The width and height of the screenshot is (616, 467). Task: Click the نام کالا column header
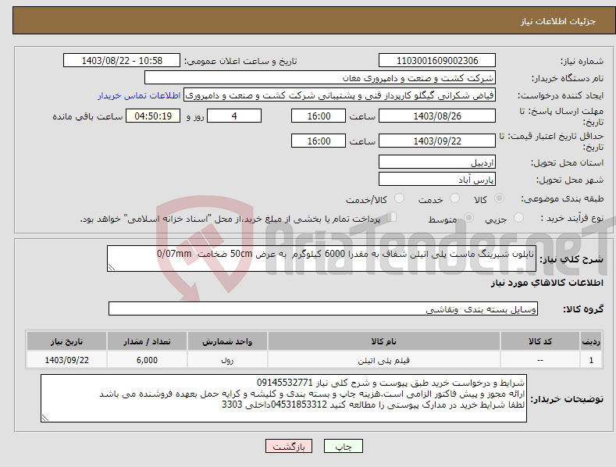384,341
